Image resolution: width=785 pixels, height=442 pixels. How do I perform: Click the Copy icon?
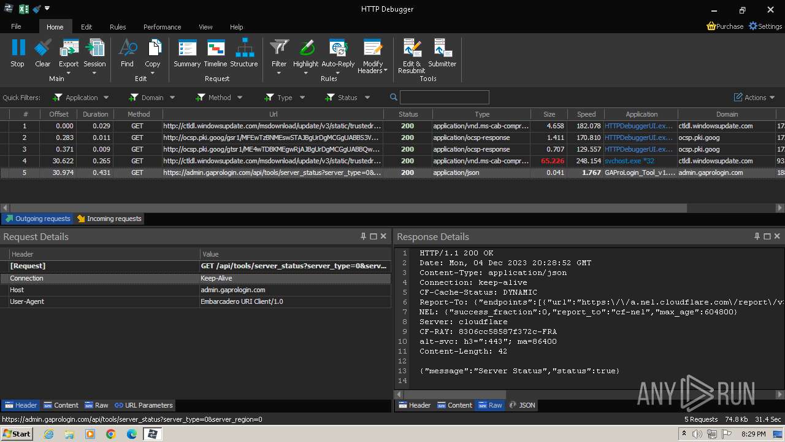(153, 48)
